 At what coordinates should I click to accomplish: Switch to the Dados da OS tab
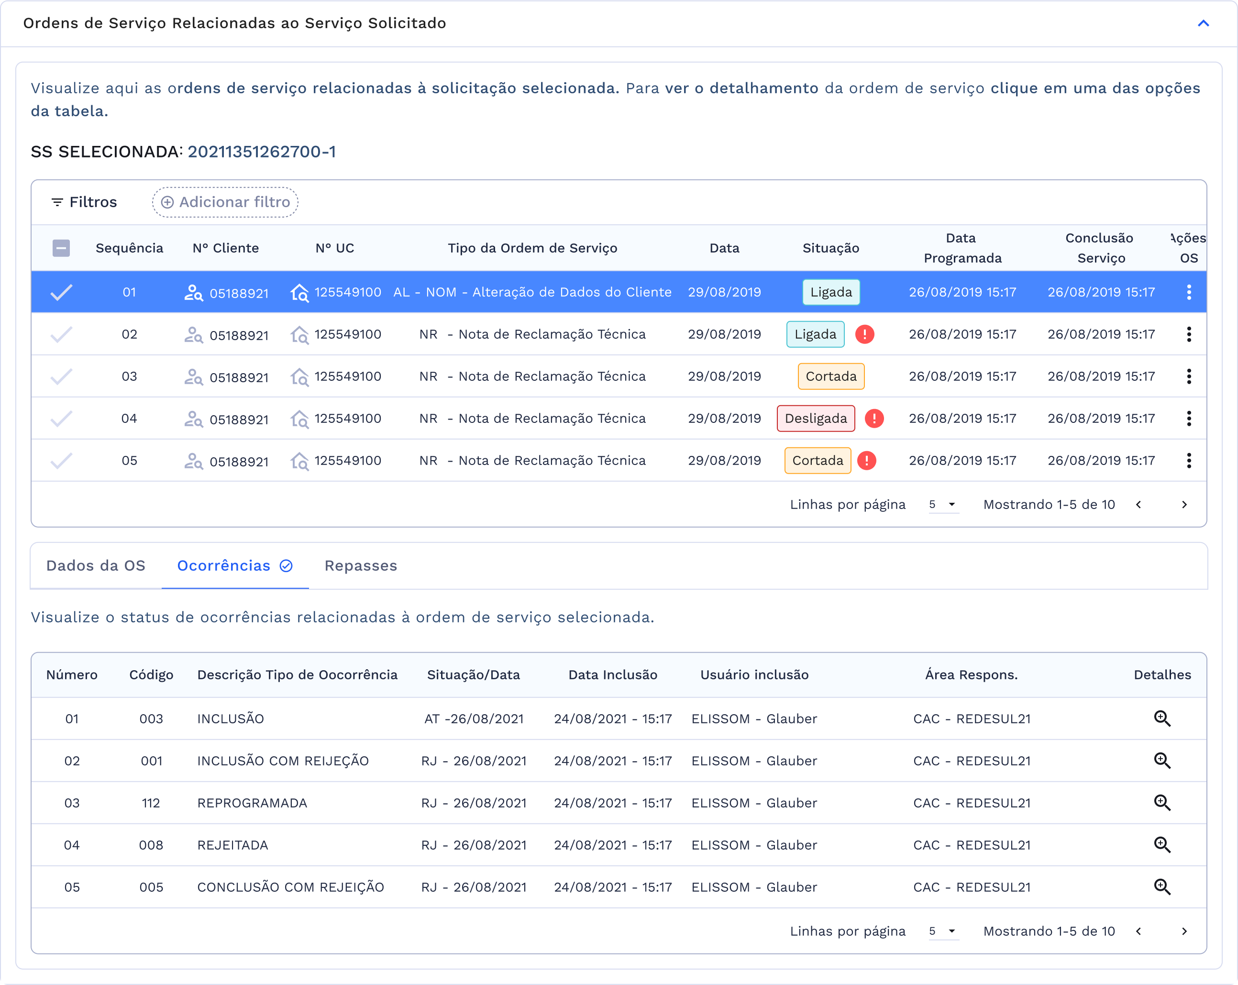pyautogui.click(x=95, y=566)
